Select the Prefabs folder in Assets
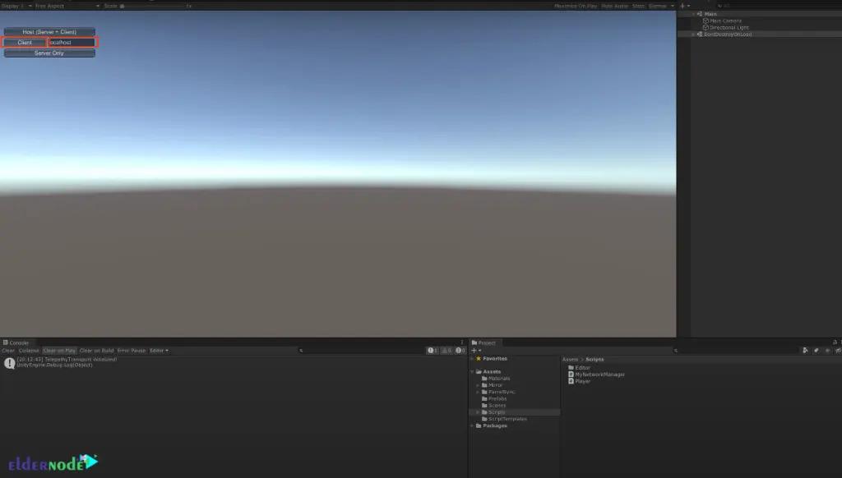 click(x=498, y=398)
